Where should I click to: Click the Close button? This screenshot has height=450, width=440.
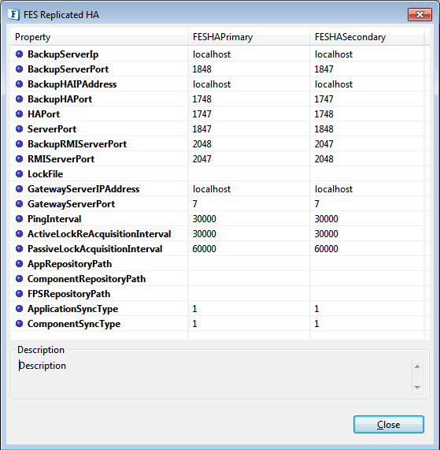click(388, 424)
